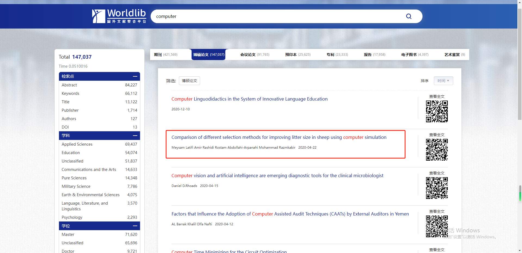Click author AL Barrak Khalil Olfa Nafti

[x=192, y=224]
